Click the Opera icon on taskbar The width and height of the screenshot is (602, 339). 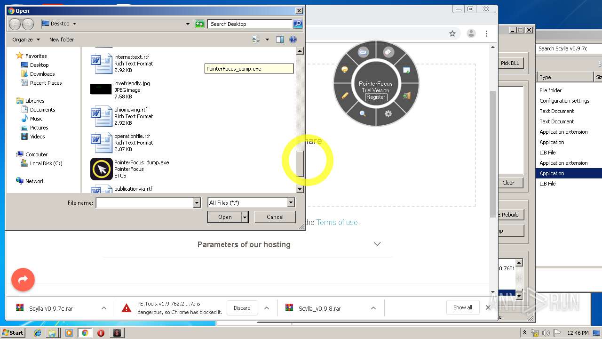click(101, 333)
